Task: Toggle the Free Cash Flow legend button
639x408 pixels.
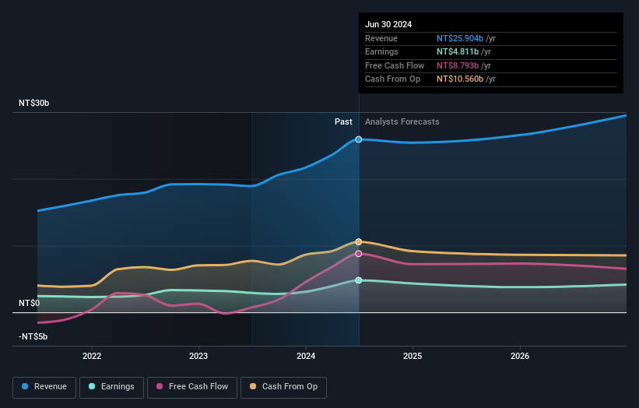Action: 192,387
